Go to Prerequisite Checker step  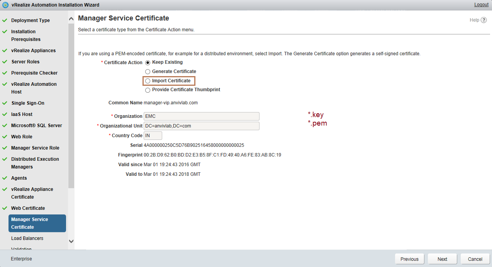coord(34,73)
